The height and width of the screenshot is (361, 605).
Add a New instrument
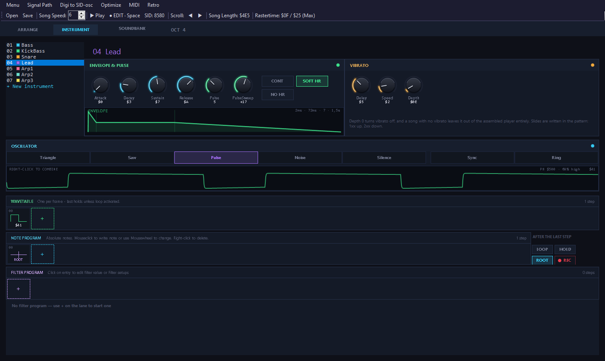[30, 86]
